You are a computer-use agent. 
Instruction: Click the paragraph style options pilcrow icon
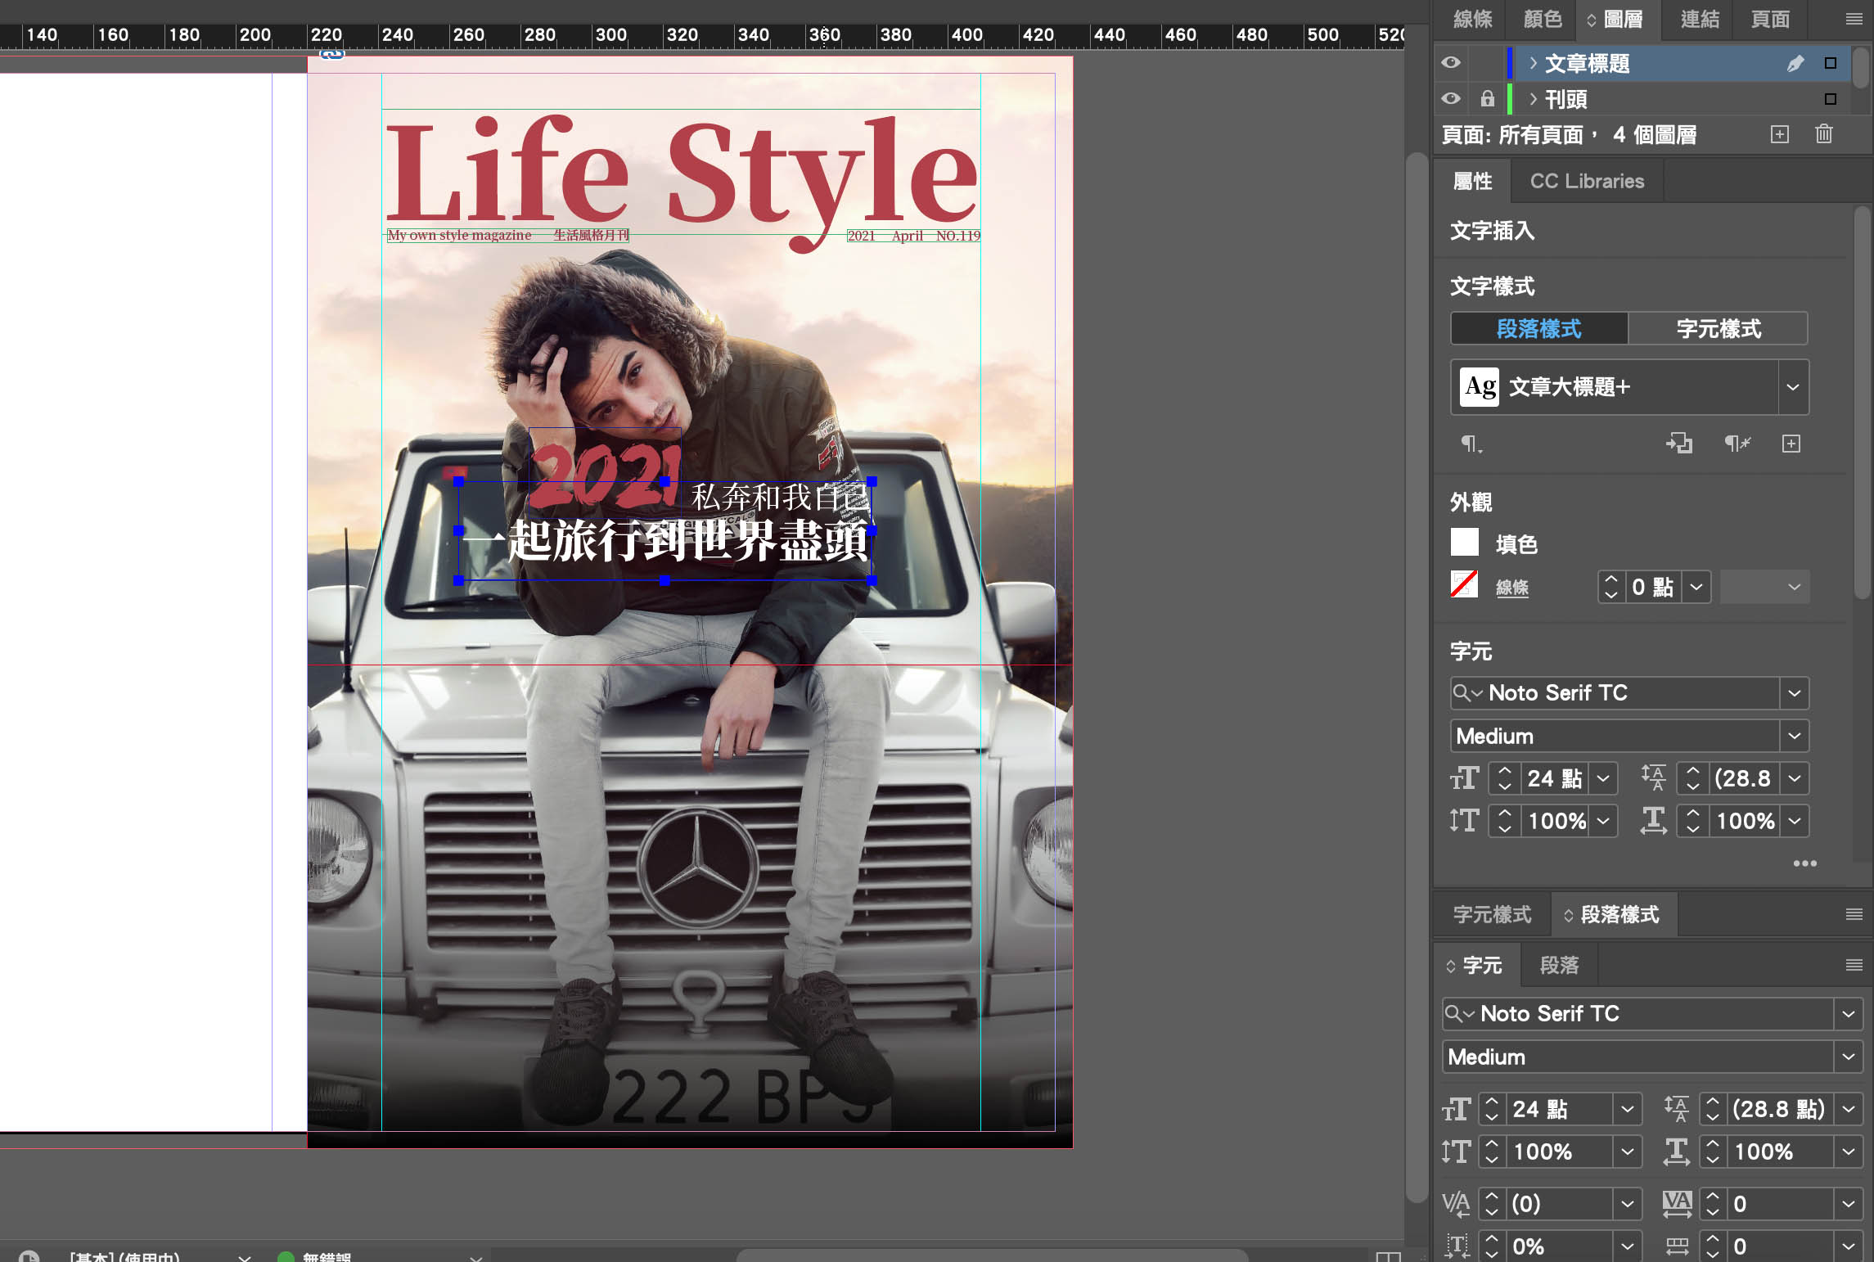[1471, 444]
